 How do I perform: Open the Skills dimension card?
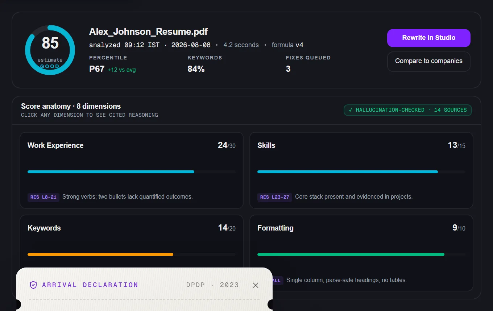pyautogui.click(x=361, y=170)
